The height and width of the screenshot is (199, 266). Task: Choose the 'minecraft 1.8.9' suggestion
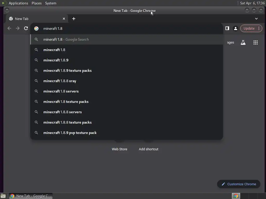[x=127, y=60]
